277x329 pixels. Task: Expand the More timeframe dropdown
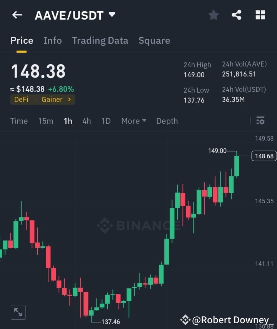tap(133, 121)
